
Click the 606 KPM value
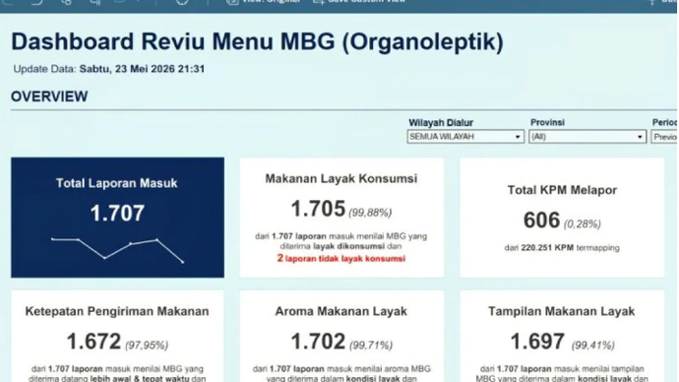542,220
